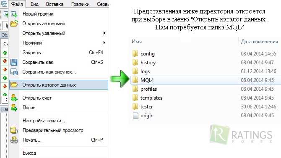
Task: Select the config folder name
Action: 148,54
